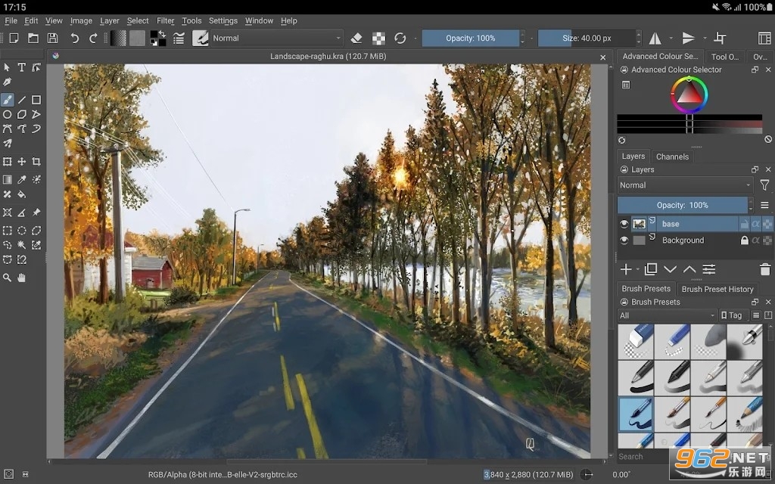Toggle vertical mirror tool
This screenshot has width=775, height=484.
click(689, 38)
